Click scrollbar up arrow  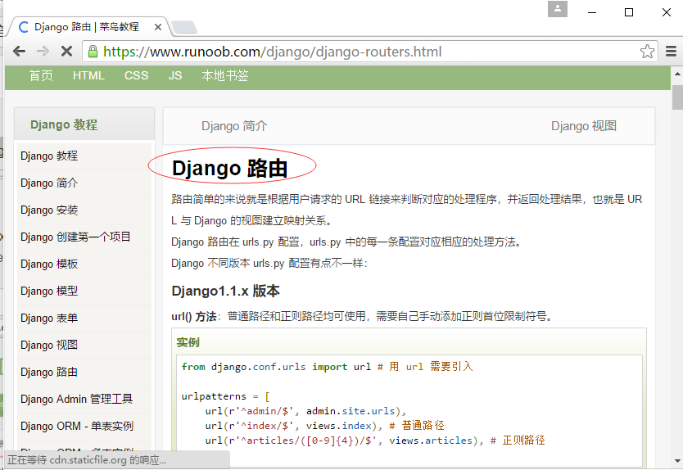click(x=677, y=74)
